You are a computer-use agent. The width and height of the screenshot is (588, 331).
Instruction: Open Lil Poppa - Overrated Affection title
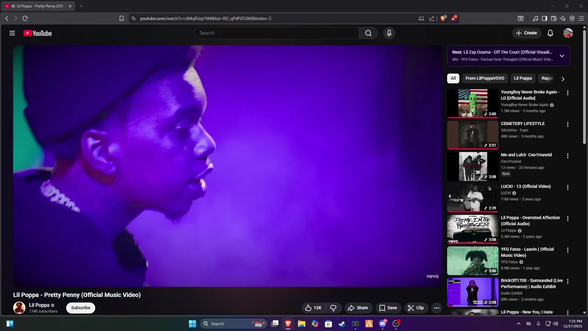click(x=531, y=221)
